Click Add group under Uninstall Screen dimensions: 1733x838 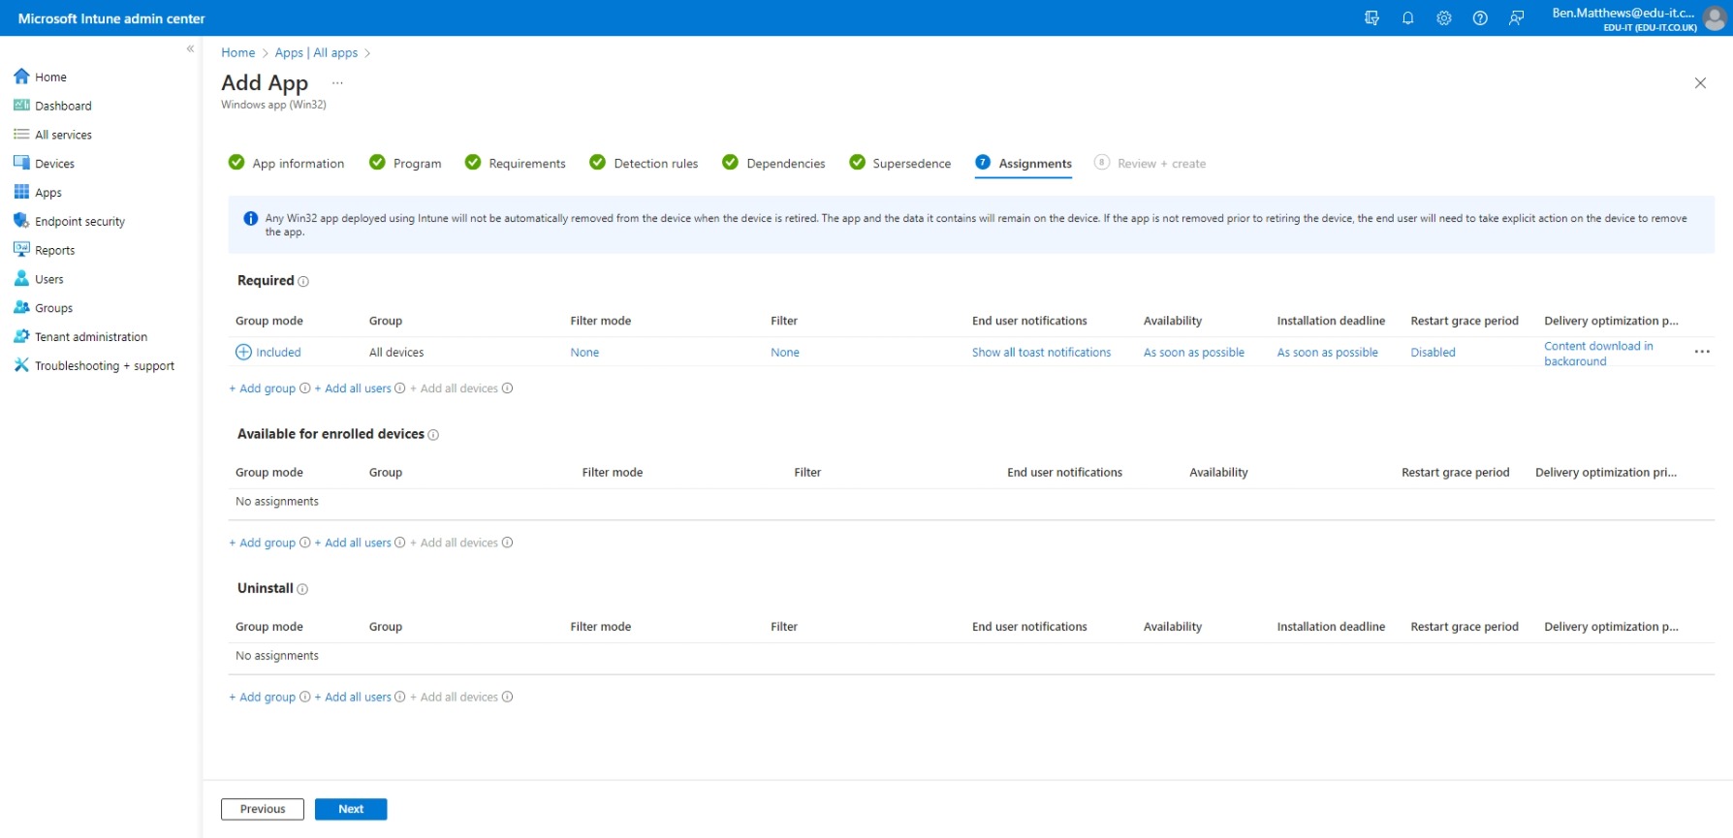click(x=263, y=697)
